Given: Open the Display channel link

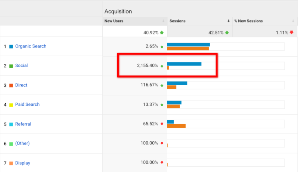Looking at the screenshot, I should click(22, 163).
